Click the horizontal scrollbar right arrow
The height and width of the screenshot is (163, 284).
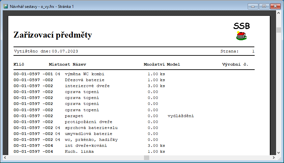tap(272, 158)
